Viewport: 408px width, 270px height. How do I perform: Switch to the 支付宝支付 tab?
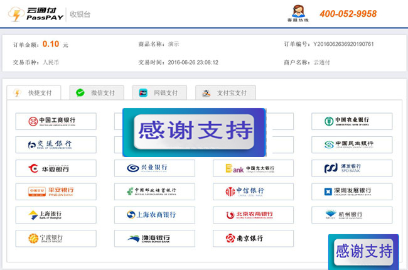click(225, 93)
